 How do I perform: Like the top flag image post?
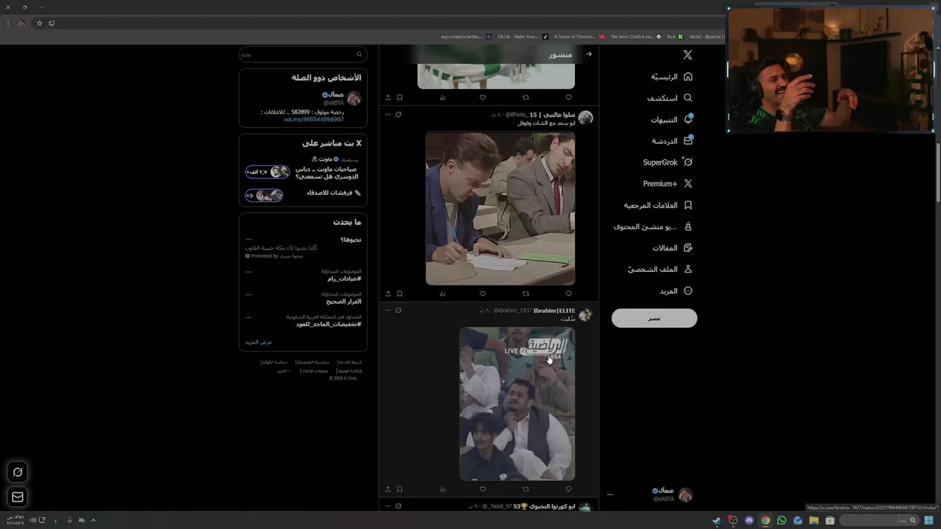[483, 97]
